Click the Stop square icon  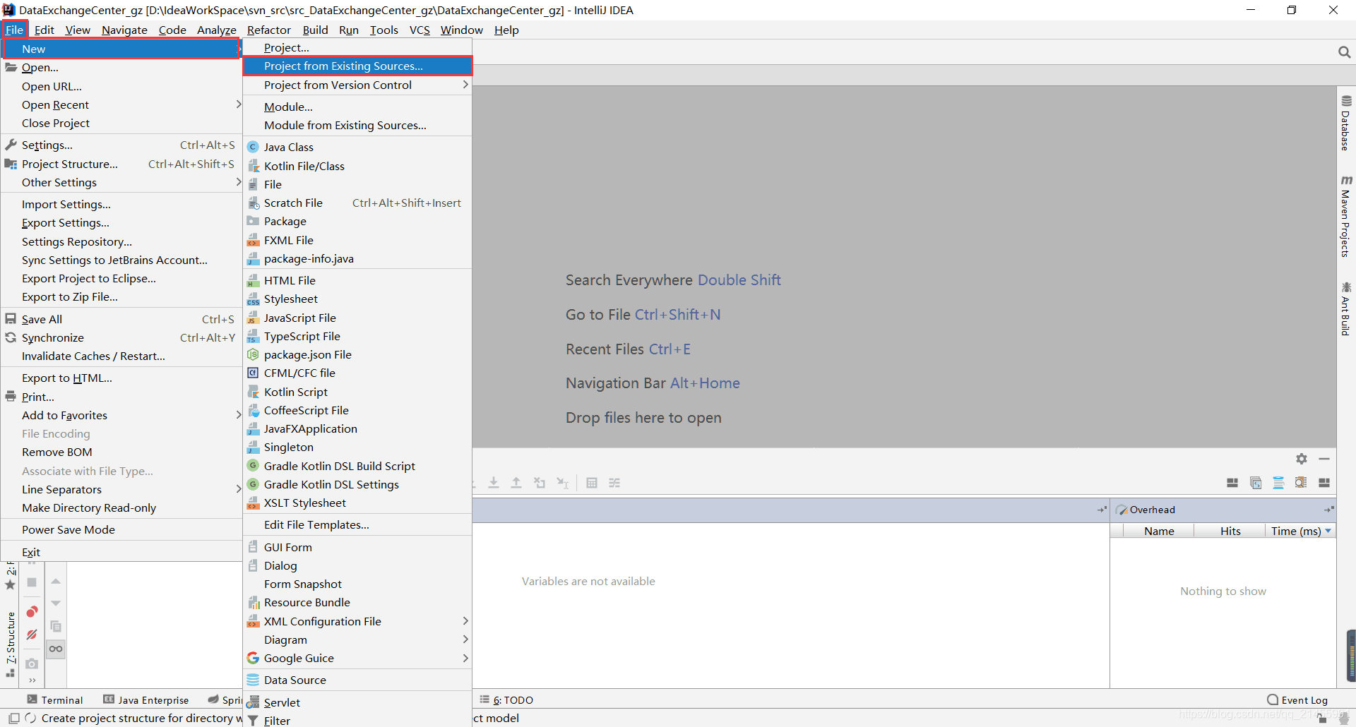[32, 582]
